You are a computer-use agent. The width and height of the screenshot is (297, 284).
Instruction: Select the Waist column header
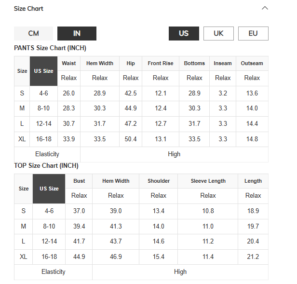click(69, 63)
